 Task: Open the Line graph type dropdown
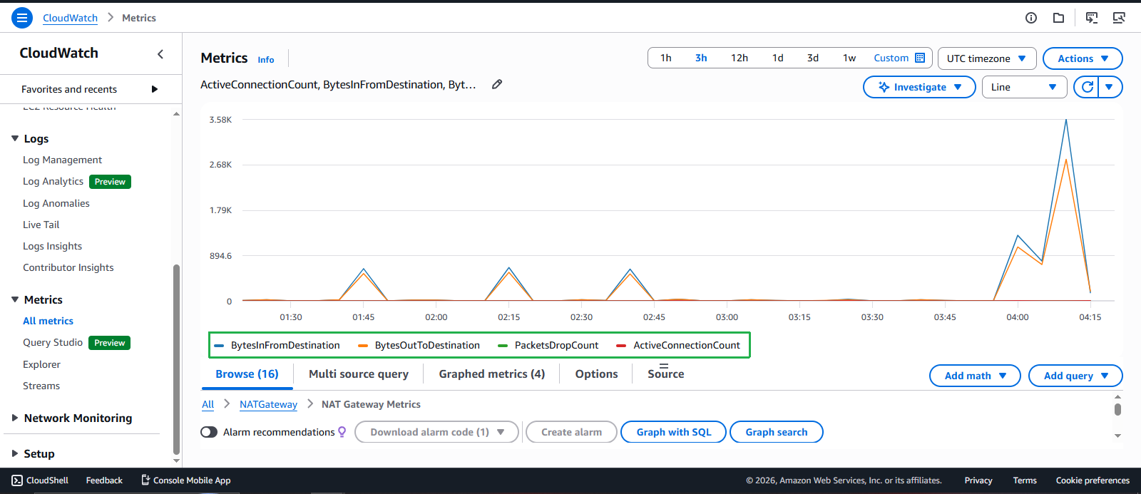[x=1024, y=87]
